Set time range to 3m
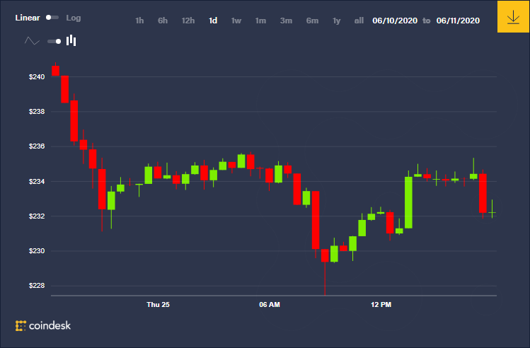 [286, 21]
